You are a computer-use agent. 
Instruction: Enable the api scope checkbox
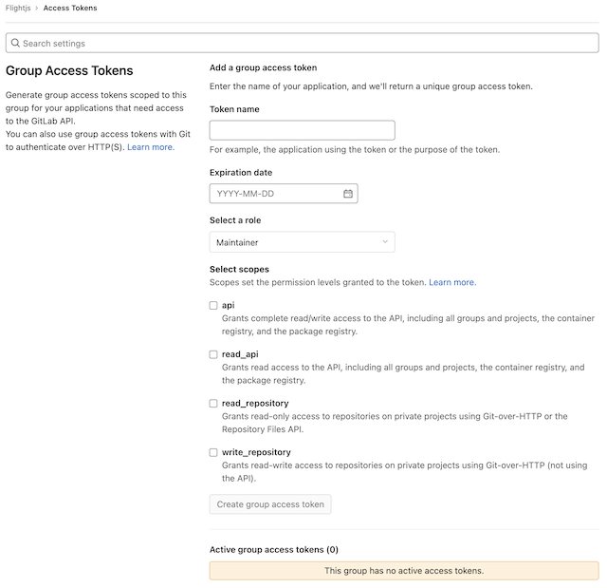click(213, 306)
